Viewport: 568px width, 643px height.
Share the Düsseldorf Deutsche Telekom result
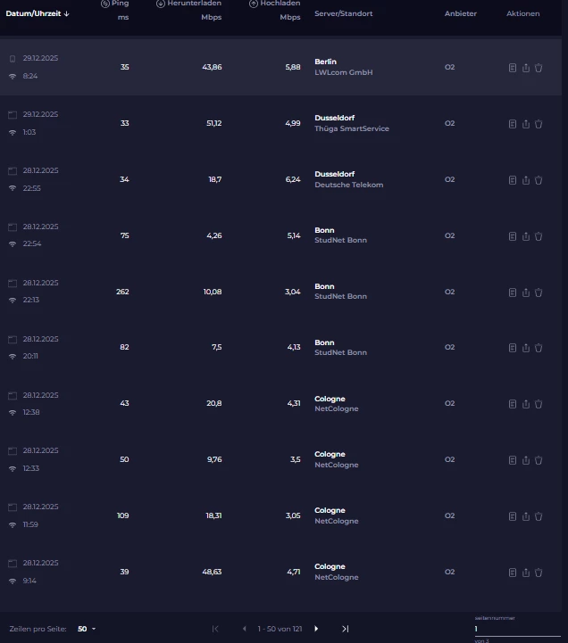[526, 180]
